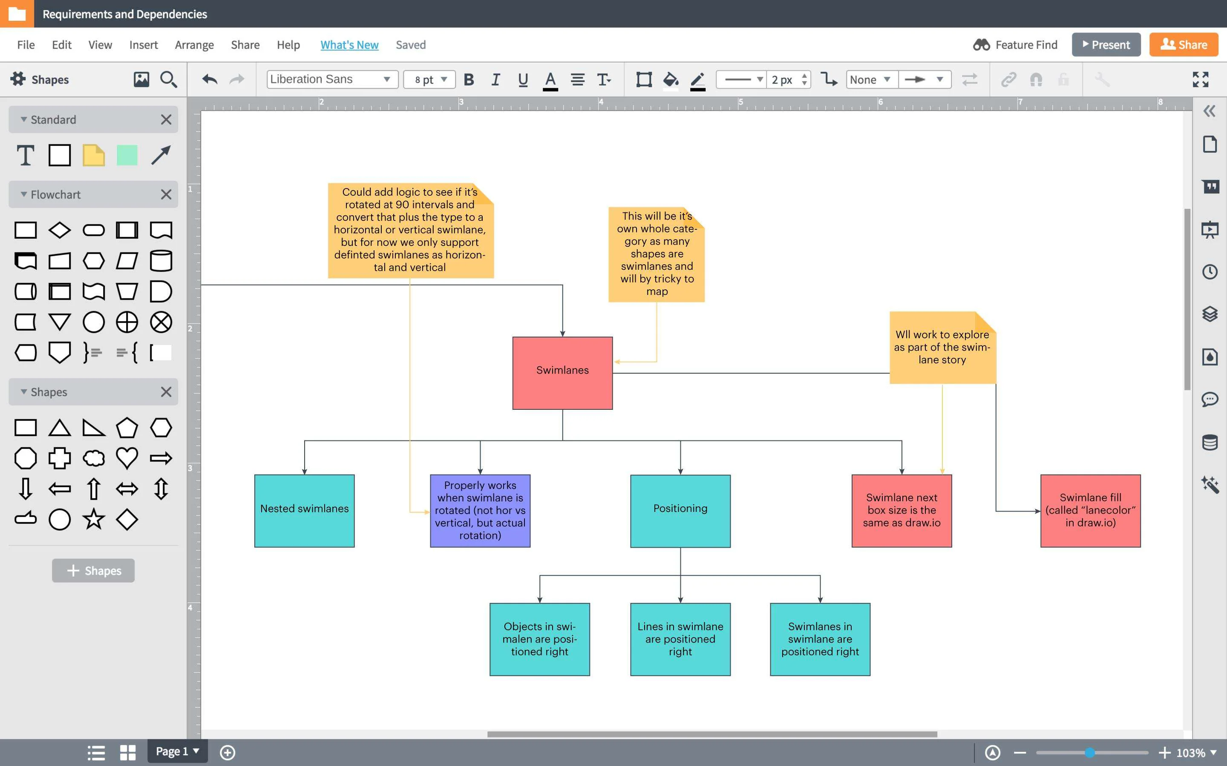
Task: Toggle bold text formatting
Action: (x=469, y=80)
